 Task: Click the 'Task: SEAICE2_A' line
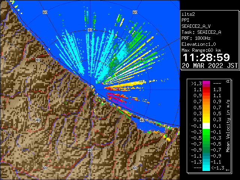[201, 32]
